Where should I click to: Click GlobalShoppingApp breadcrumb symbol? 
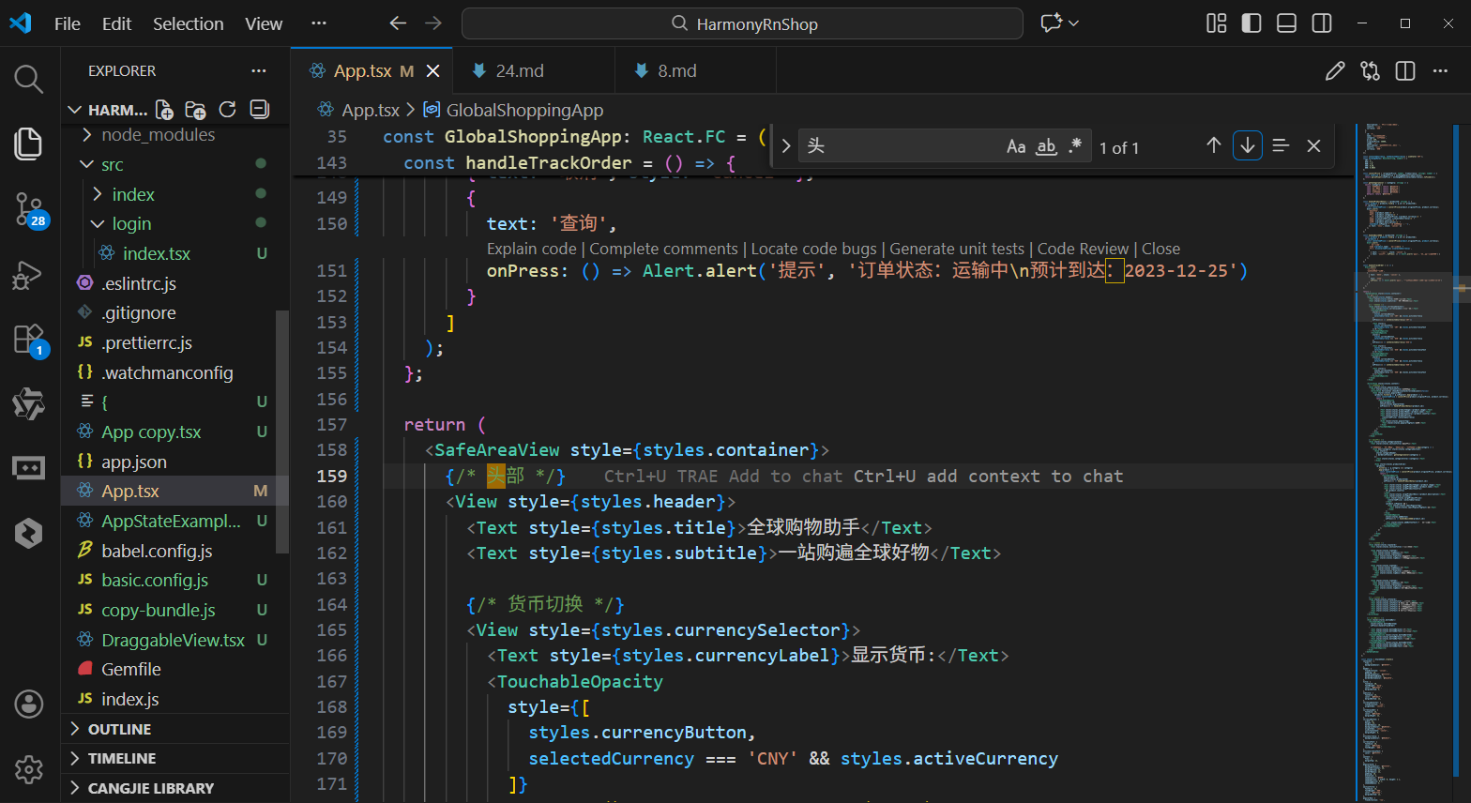coord(524,110)
